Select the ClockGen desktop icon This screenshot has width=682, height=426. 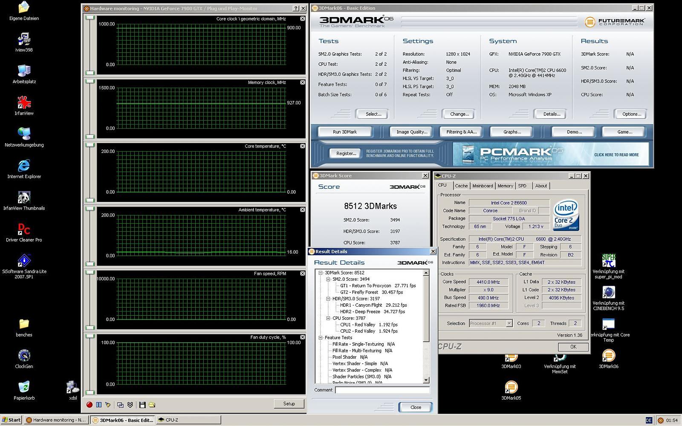[x=24, y=359]
